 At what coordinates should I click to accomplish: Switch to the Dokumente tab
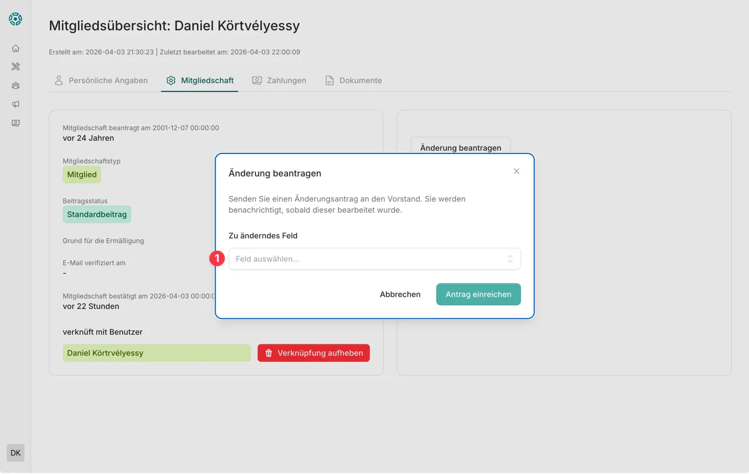[x=353, y=80]
